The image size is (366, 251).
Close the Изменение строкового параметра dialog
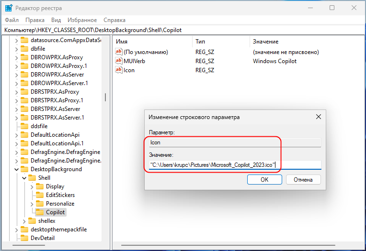tap(319, 117)
